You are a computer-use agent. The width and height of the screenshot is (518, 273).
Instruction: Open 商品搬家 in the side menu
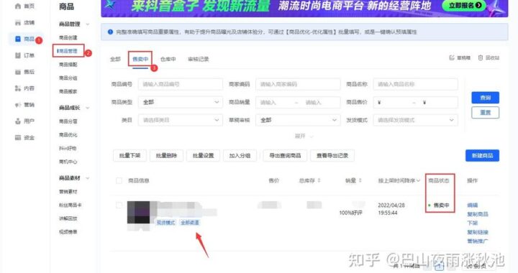pos(68,91)
